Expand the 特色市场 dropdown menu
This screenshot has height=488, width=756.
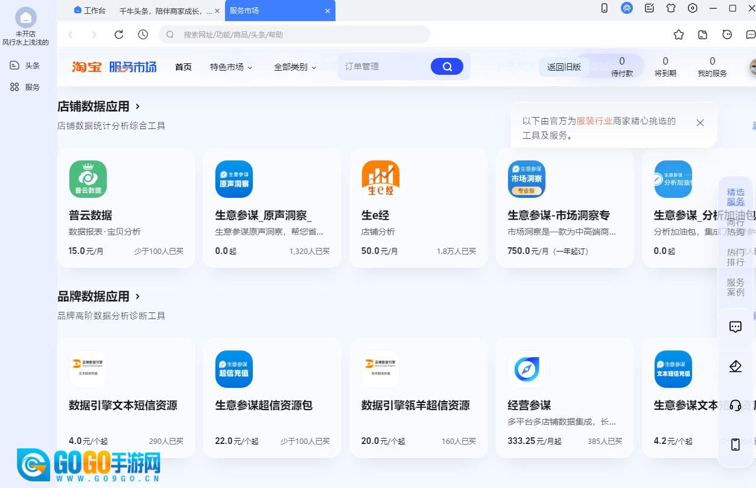pyautogui.click(x=231, y=67)
